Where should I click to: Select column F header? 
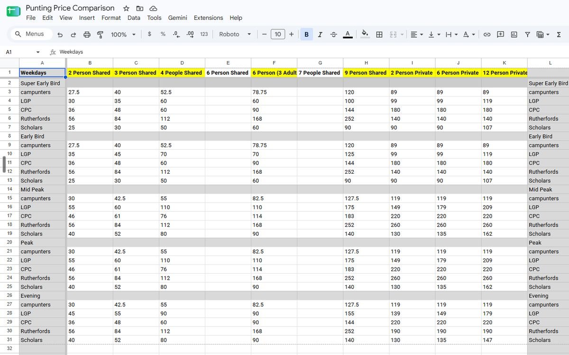tap(274, 63)
